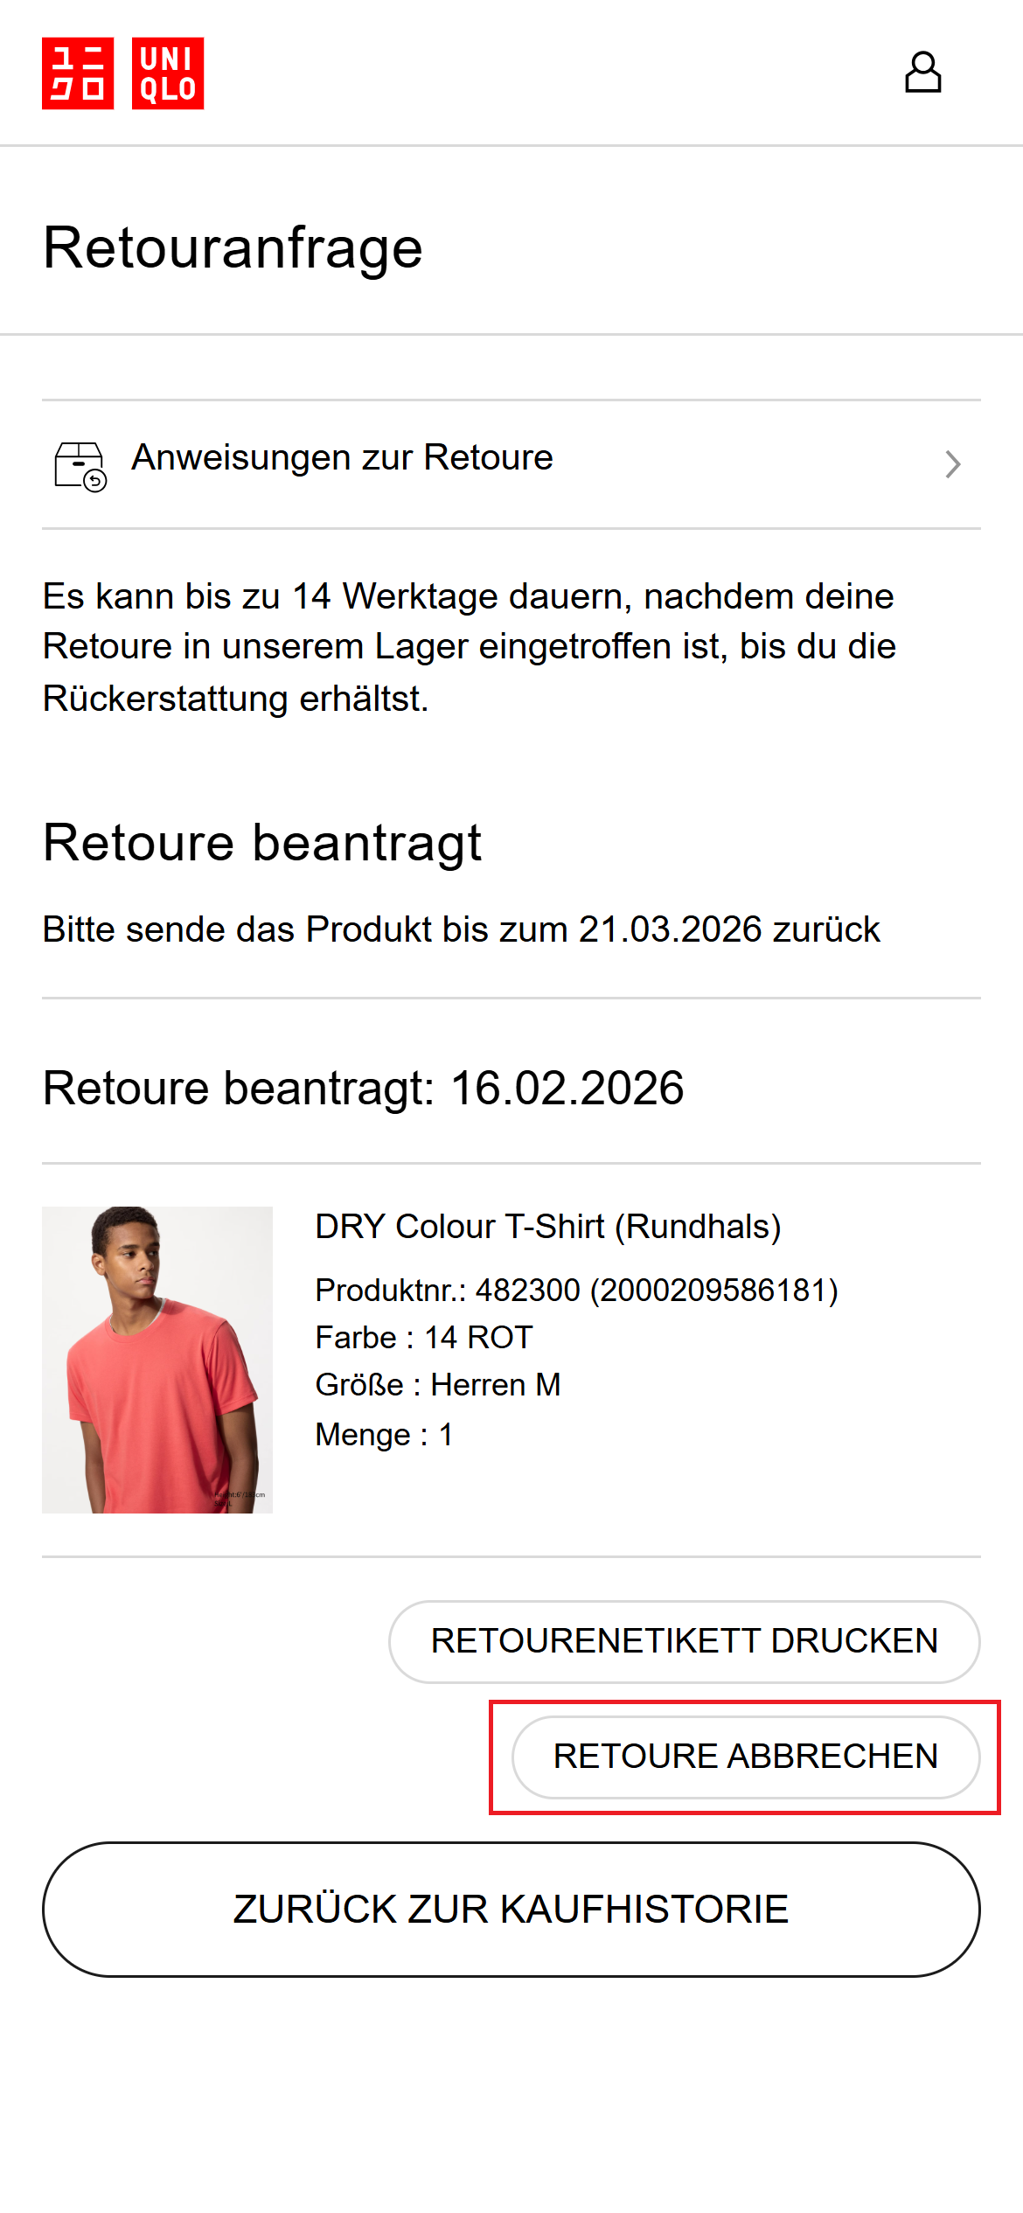The height and width of the screenshot is (2213, 1023).
Task: Open the Anweisungen zur Retoure link
Action: [342, 458]
